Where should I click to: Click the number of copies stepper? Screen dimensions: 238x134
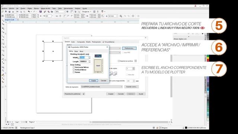pyautogui.click(x=134, y=68)
